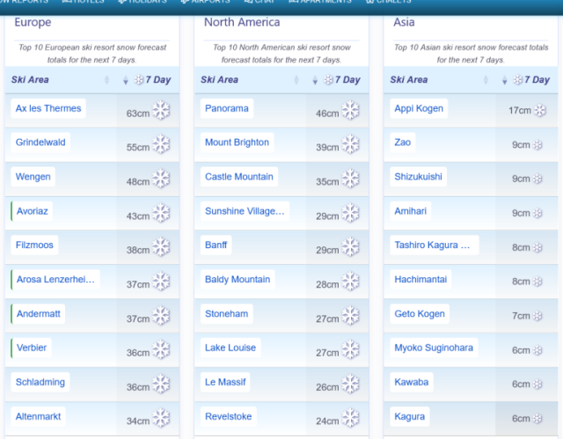Click the snowflake icon beside 35cm

[x=350, y=179]
